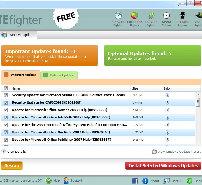Toggle the select-all checkbox in Name header
The height and width of the screenshot is (185, 202).
pos(6,88)
